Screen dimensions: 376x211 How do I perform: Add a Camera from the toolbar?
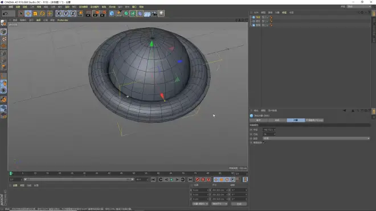(x=154, y=14)
